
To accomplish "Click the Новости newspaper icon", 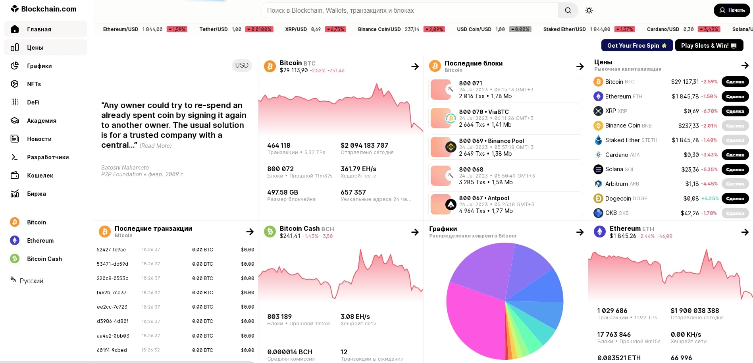I will [x=15, y=139].
